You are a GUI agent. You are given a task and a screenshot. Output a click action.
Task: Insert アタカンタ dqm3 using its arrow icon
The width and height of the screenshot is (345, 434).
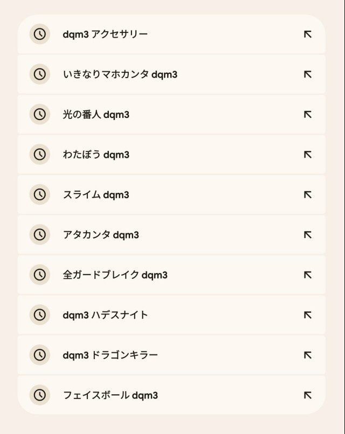308,235
